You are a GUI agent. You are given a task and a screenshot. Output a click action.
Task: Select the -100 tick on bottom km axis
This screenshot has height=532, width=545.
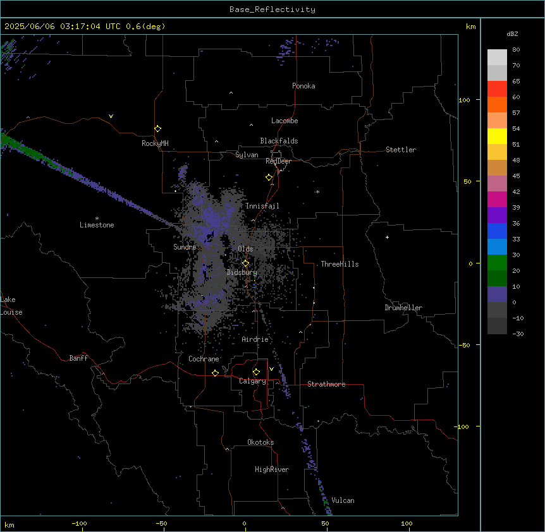[x=79, y=523]
